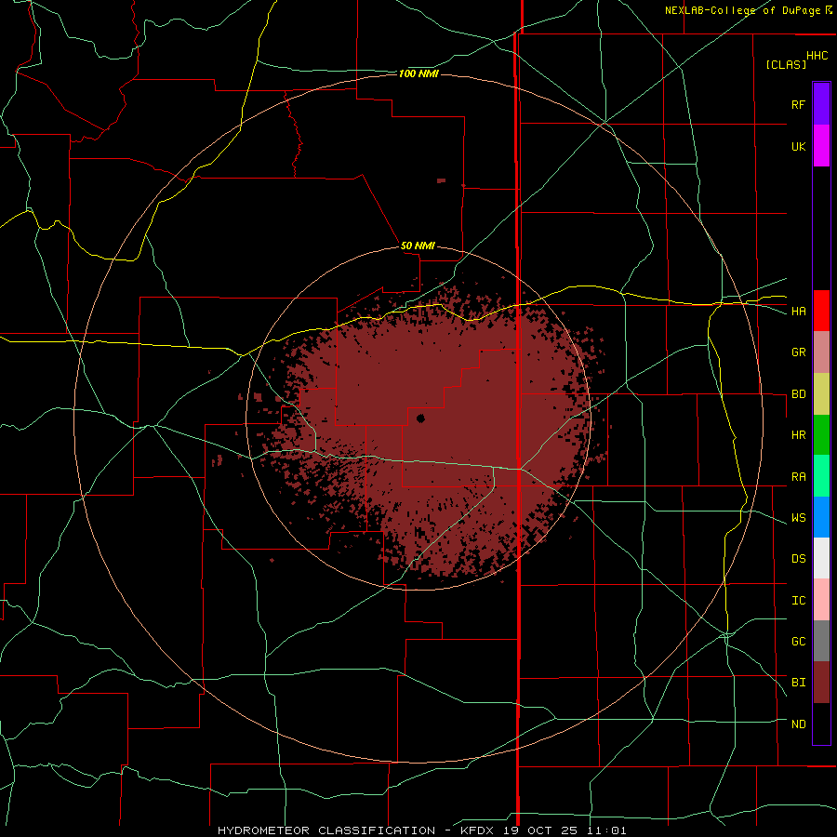
Task: Click the 'GR' legend label
Action: 798,352
